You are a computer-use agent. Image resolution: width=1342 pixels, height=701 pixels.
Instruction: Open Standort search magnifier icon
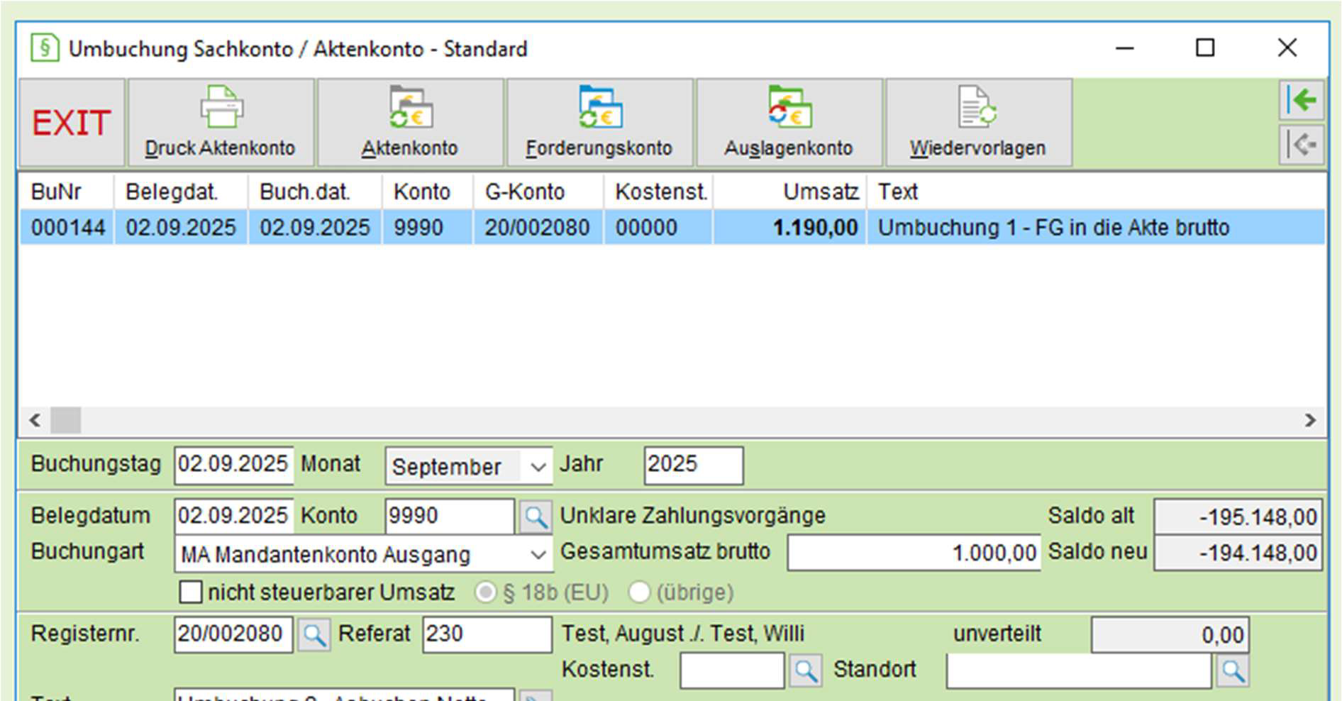1233,670
